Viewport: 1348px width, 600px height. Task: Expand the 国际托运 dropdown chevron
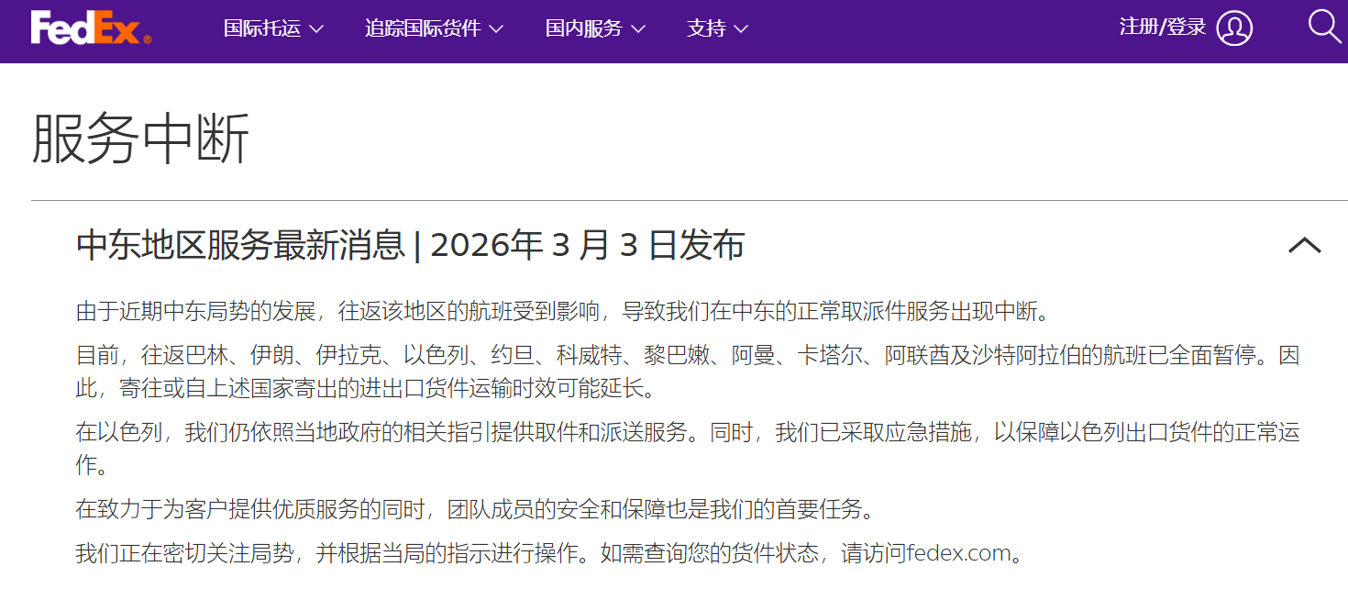[318, 29]
